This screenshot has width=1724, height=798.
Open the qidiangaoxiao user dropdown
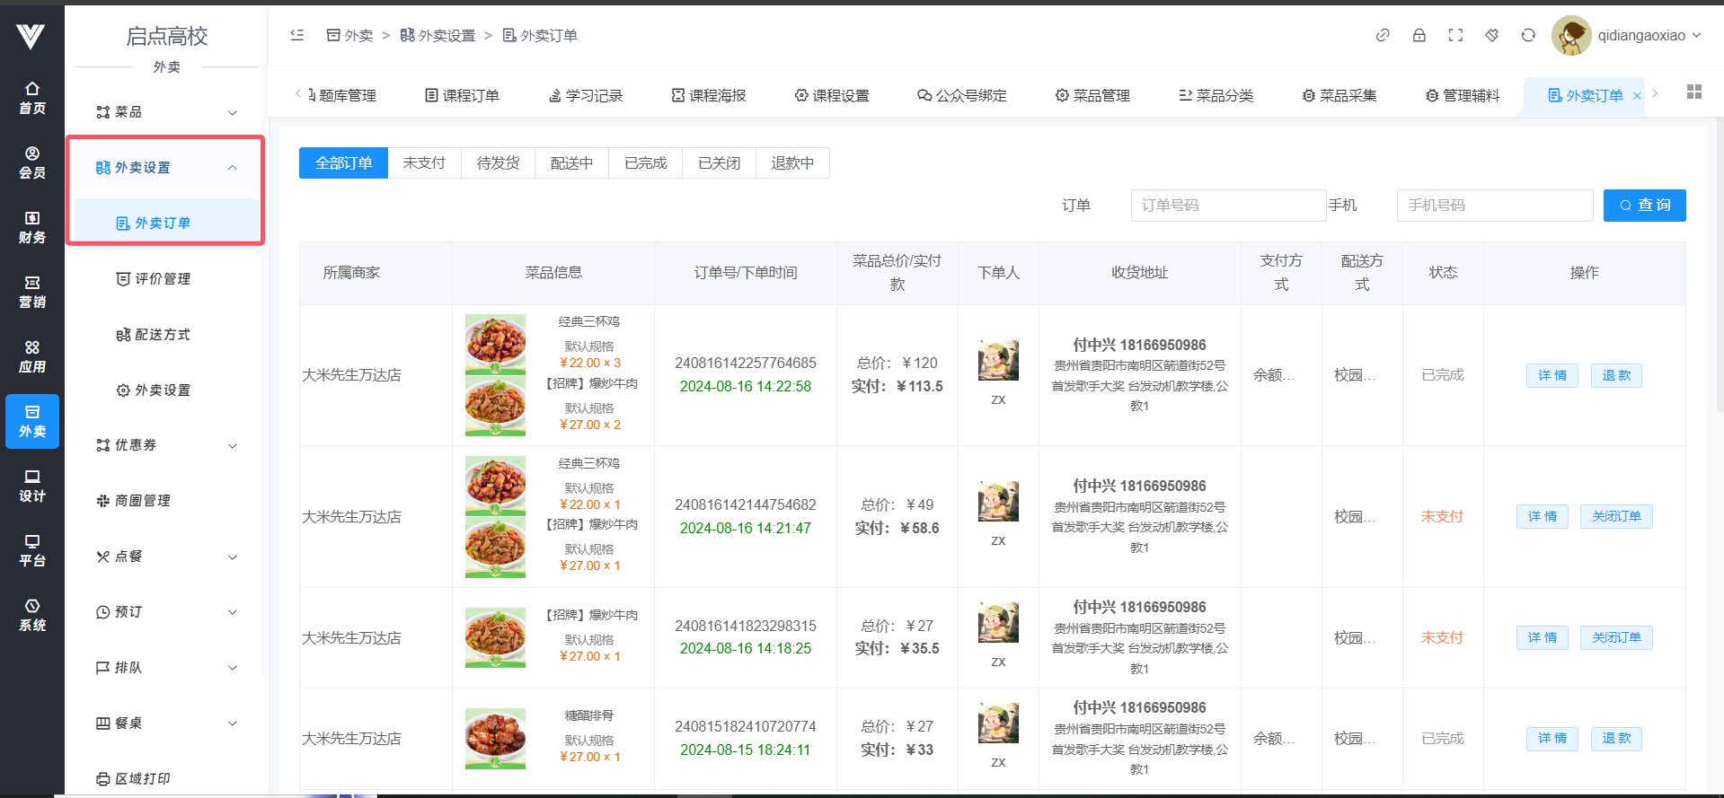(x=1627, y=35)
